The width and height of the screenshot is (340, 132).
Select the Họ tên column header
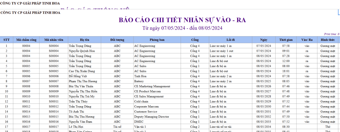coord(85,40)
